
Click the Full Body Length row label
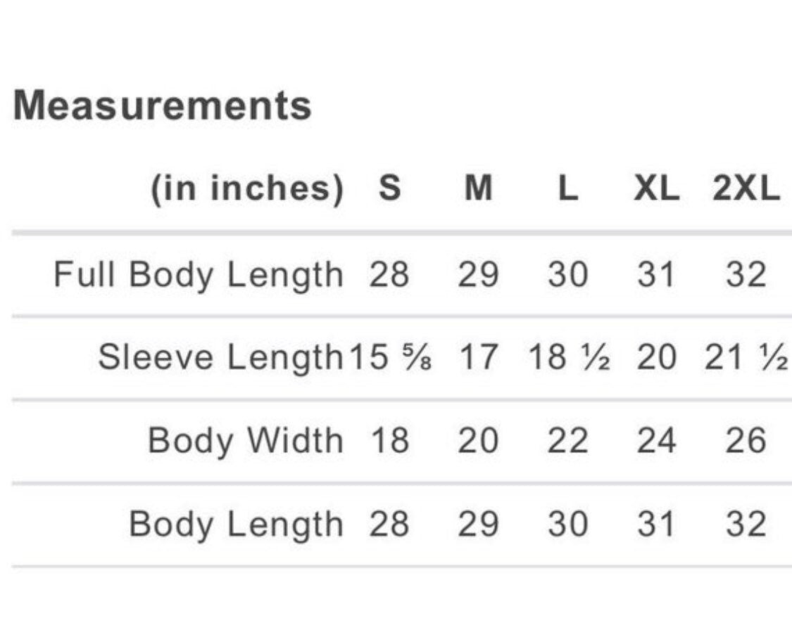pyautogui.click(x=198, y=274)
